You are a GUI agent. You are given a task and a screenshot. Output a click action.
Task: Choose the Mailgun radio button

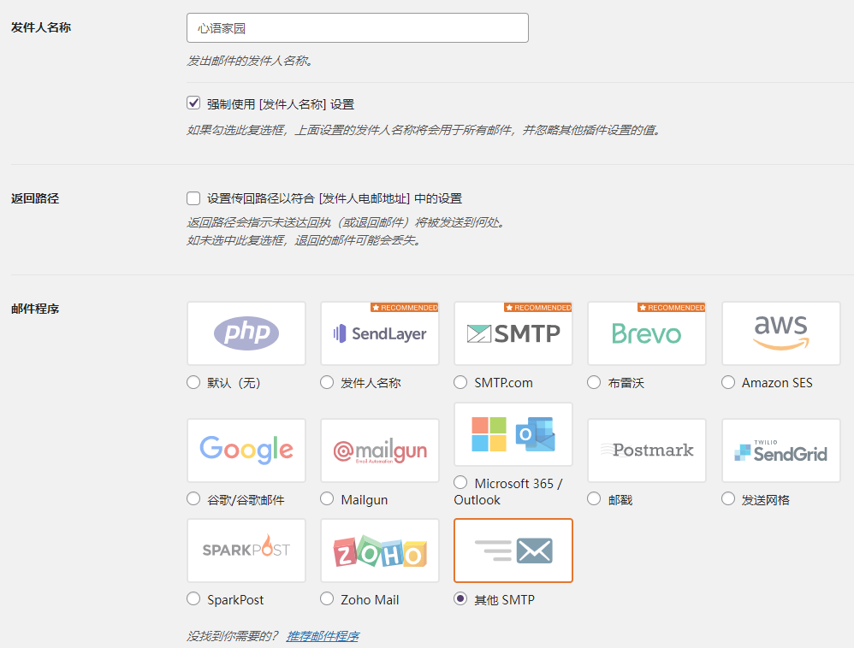[x=327, y=499]
